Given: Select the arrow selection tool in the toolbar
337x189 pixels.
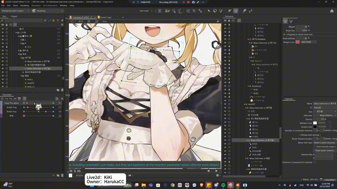Looking at the screenshot, I should [x=209, y=11].
